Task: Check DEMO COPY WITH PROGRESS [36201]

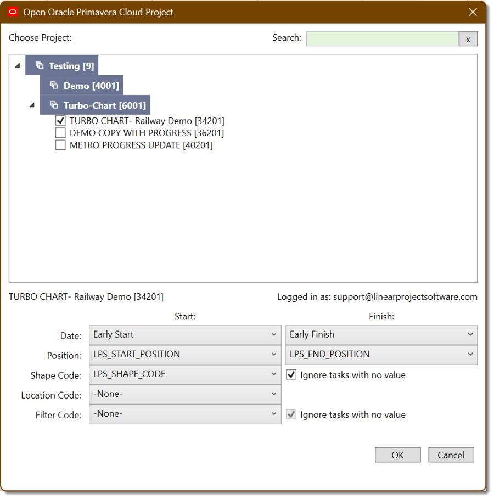Action: [x=60, y=133]
